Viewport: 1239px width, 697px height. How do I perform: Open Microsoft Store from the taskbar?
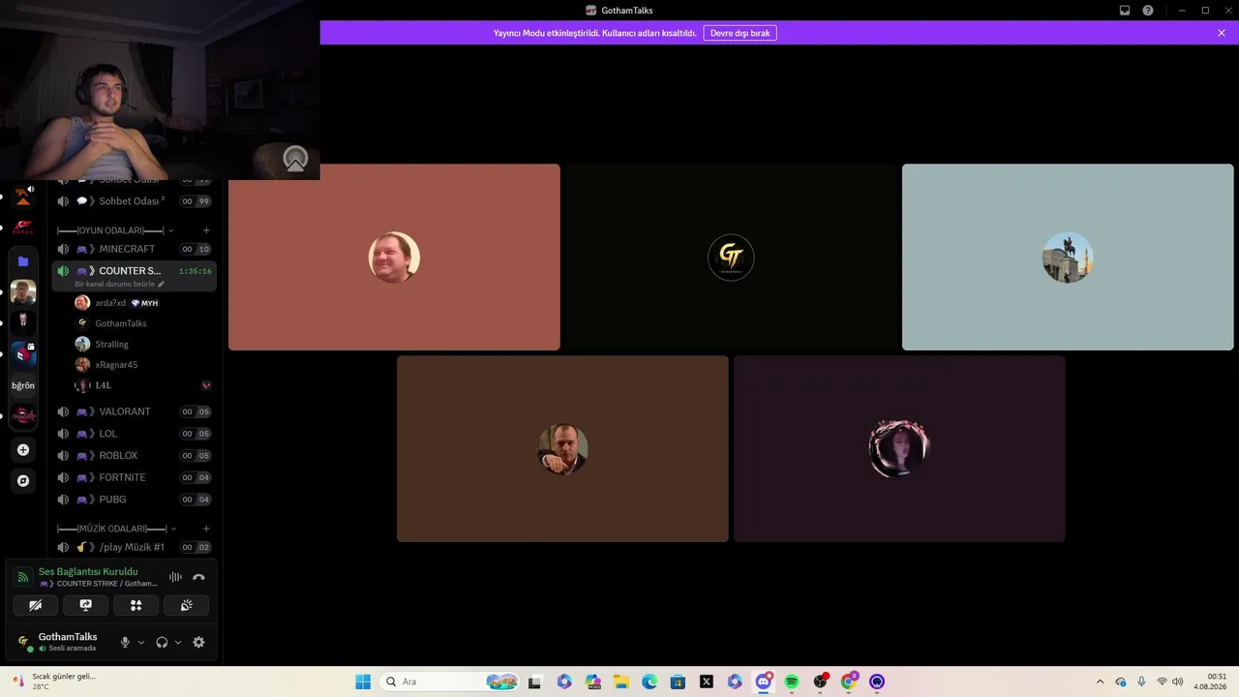tap(678, 682)
